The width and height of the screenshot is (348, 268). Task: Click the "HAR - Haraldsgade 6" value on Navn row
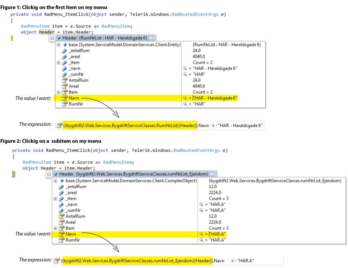point(215,98)
